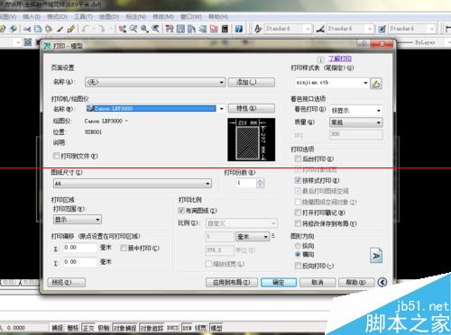Open the Sheet Set Manager icon
Viewport: 451px width, 335px height.
[x=203, y=29]
